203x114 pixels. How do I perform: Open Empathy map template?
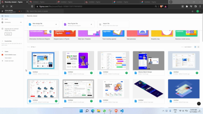[162, 35]
